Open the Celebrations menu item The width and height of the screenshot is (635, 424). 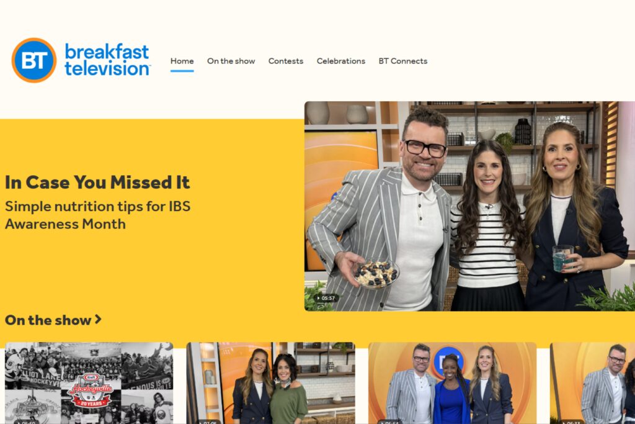[340, 61]
